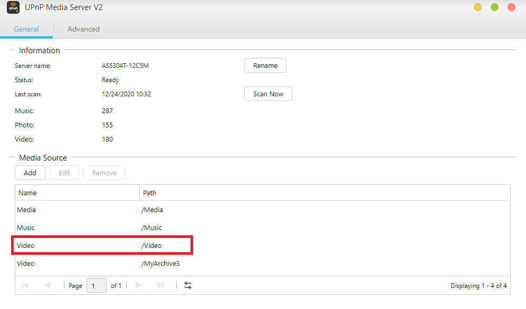Close window with the red circle
The height and width of the screenshot is (309, 526).
(511, 7)
